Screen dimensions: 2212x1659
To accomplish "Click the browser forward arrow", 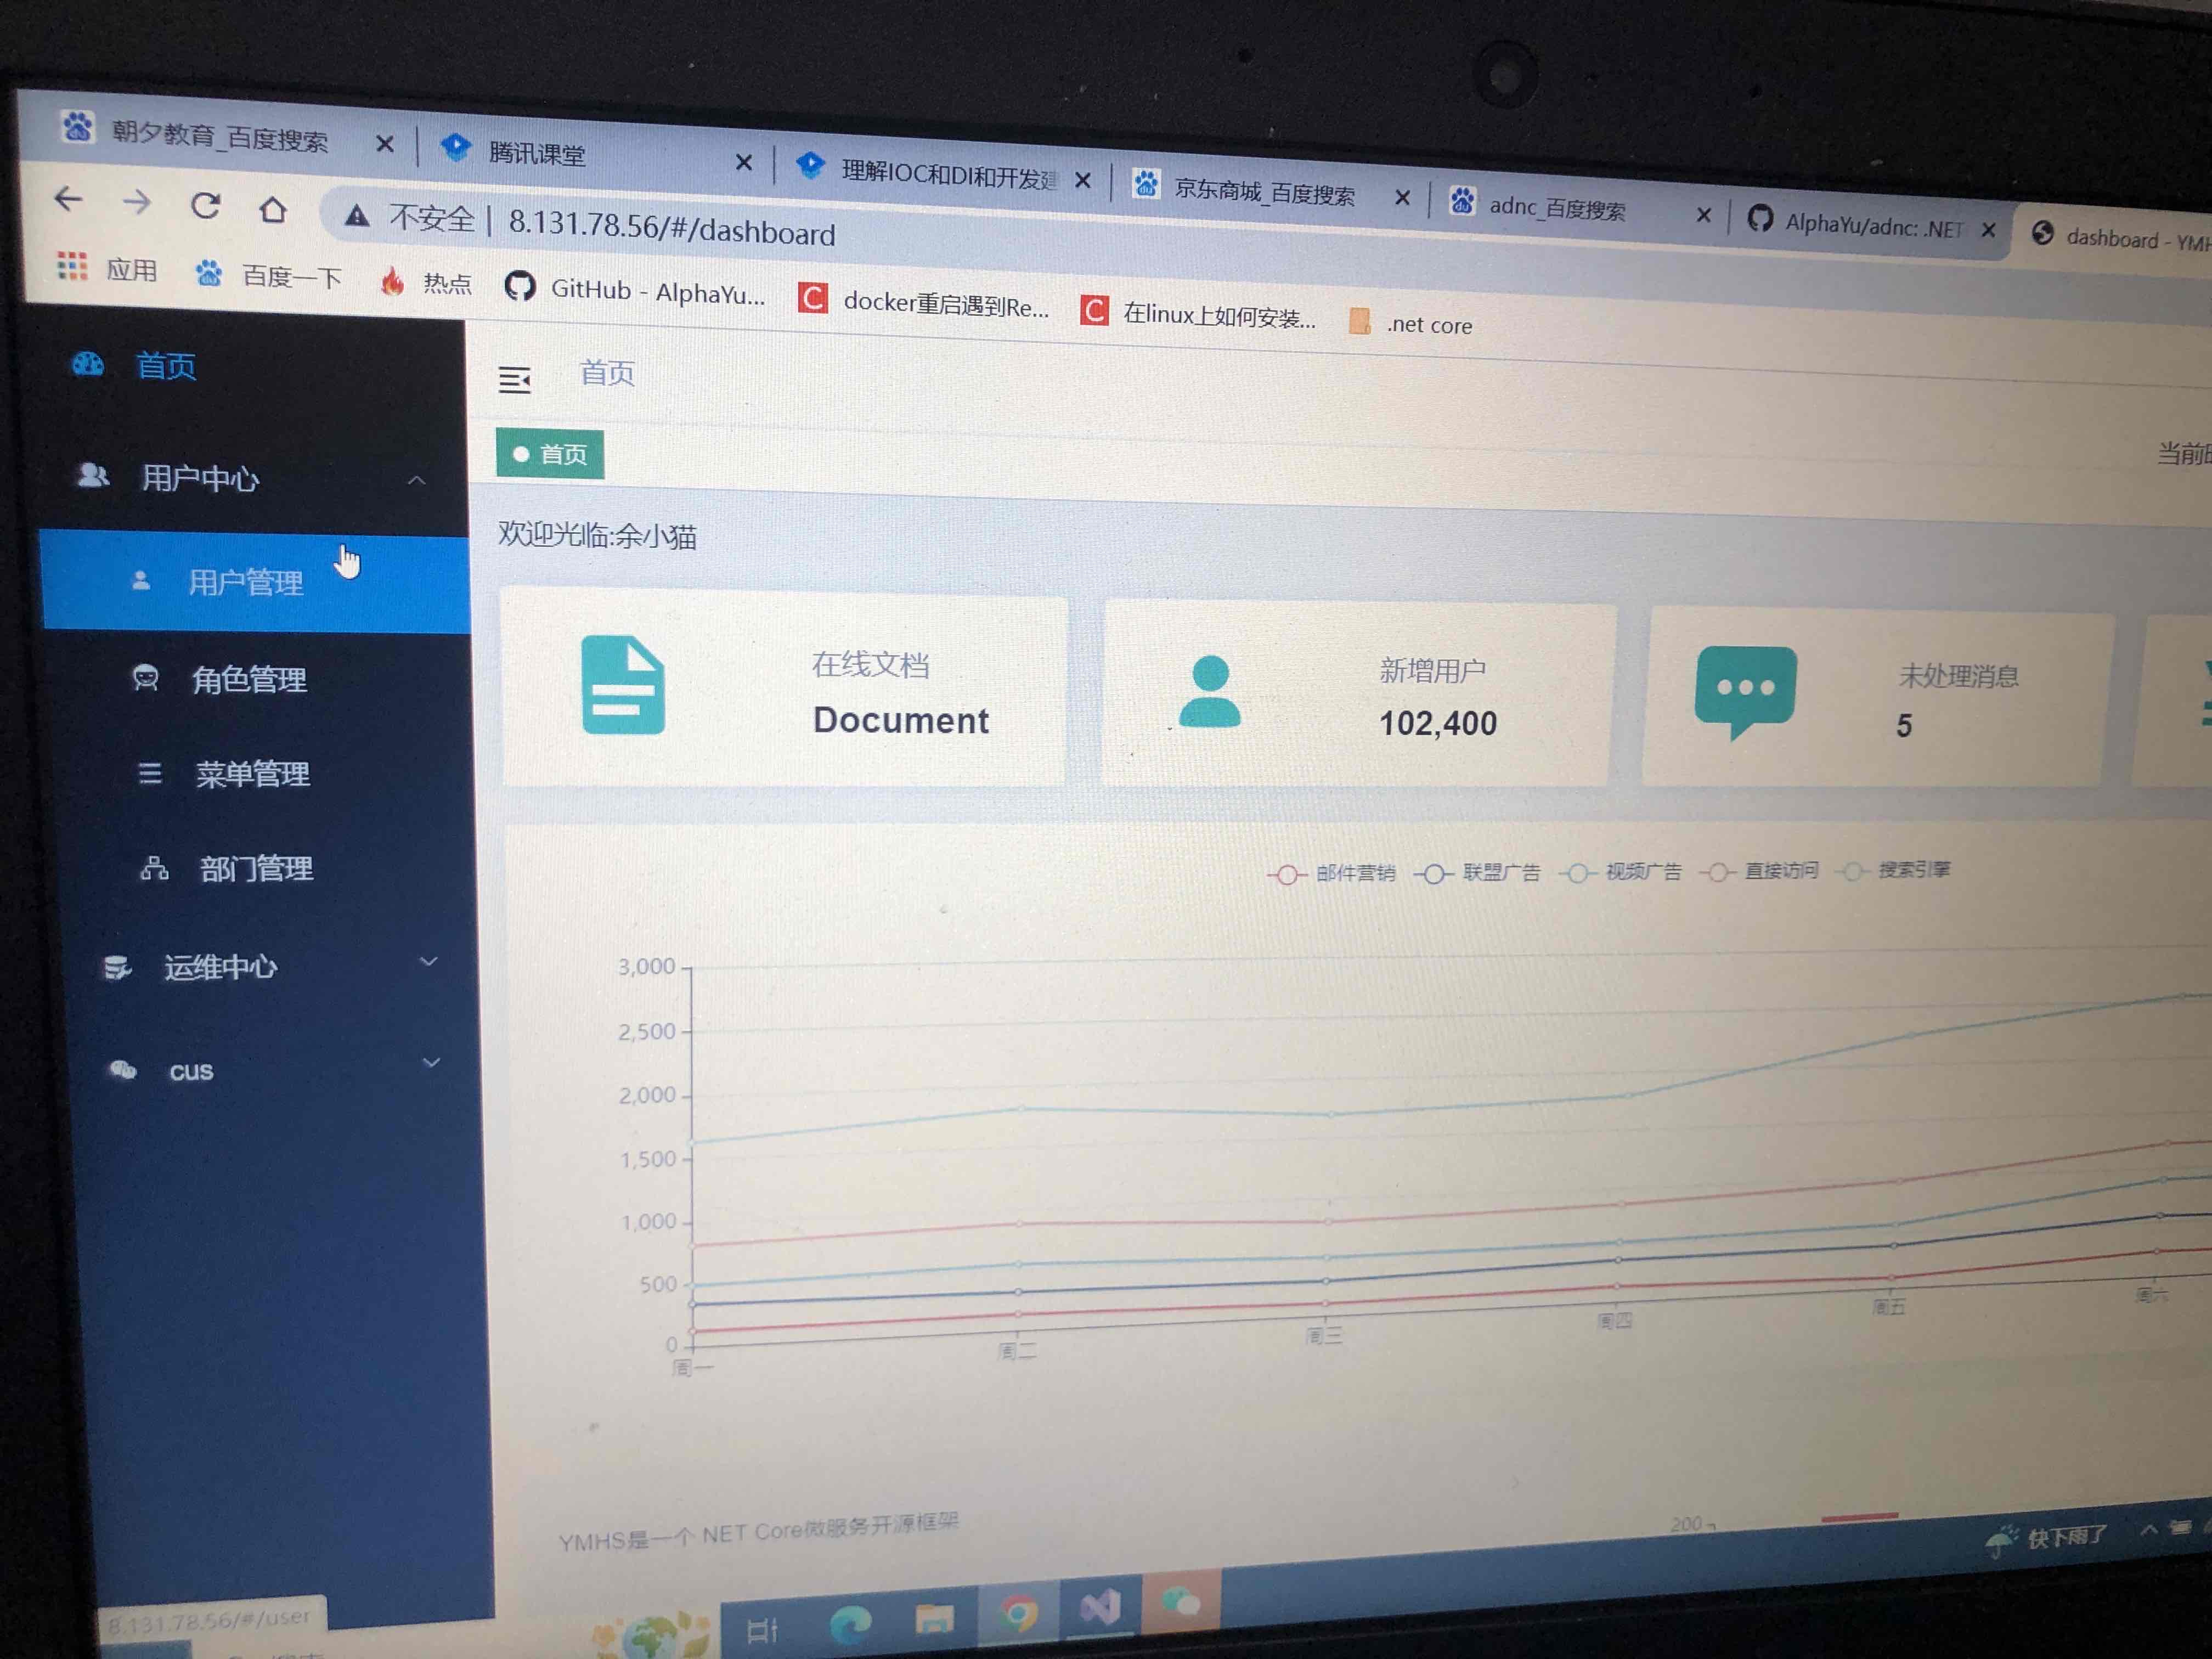I will click(x=136, y=203).
